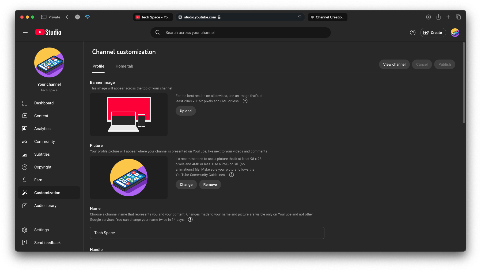This screenshot has height=271, width=481.
Task: Select the Profile tab
Action: click(x=98, y=66)
